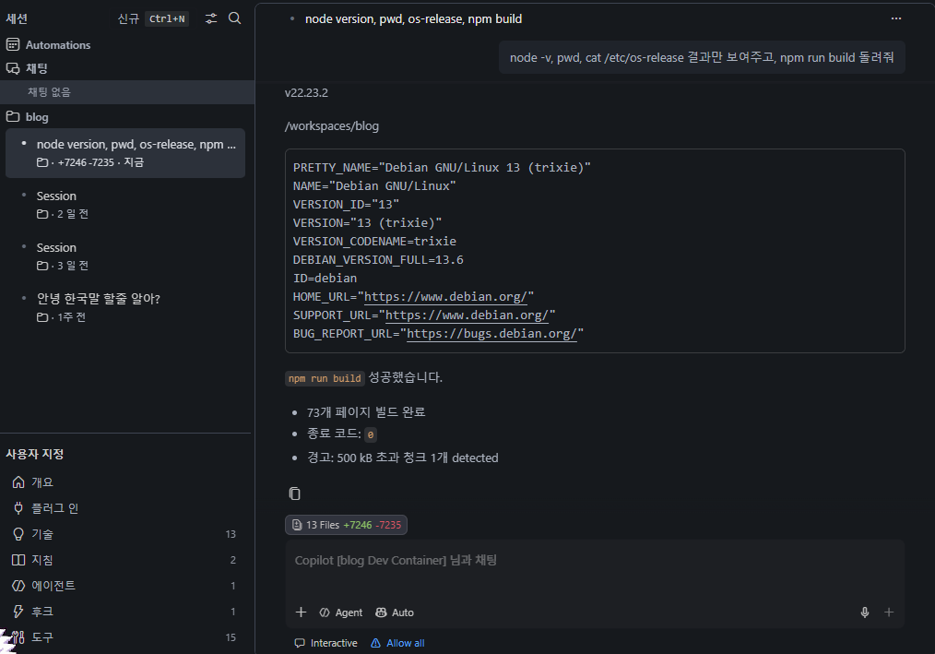The image size is (935, 654).
Task: Click the folder icon under the 2 일 전 session
Action: pyautogui.click(x=42, y=214)
